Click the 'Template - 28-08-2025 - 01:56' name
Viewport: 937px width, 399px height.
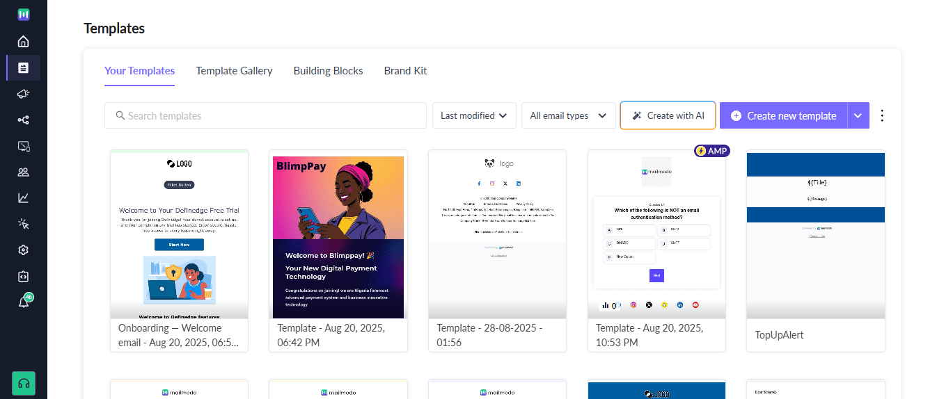(489, 335)
